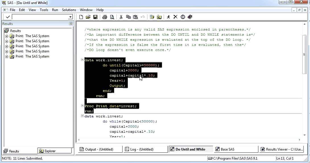Click the horizontal scrollbar left arrow

79,140
